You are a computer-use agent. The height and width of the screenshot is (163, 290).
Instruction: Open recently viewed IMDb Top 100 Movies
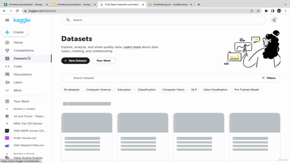tap(28, 124)
